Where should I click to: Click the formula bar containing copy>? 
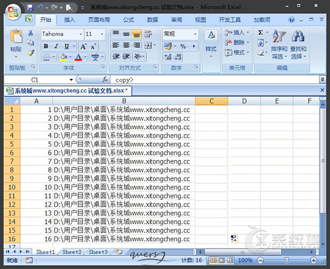(215, 80)
